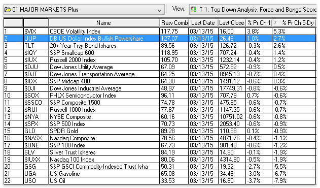Click the US Gasoline name

pyautogui.click(x=65, y=174)
